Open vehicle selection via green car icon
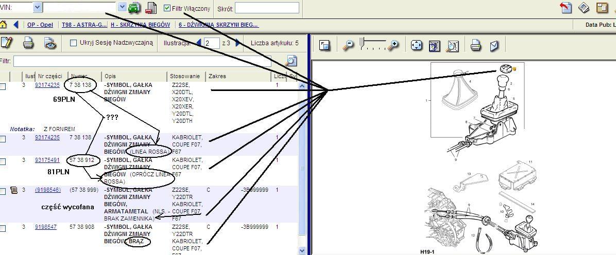The height and width of the screenshot is (255, 616). pos(134,7)
